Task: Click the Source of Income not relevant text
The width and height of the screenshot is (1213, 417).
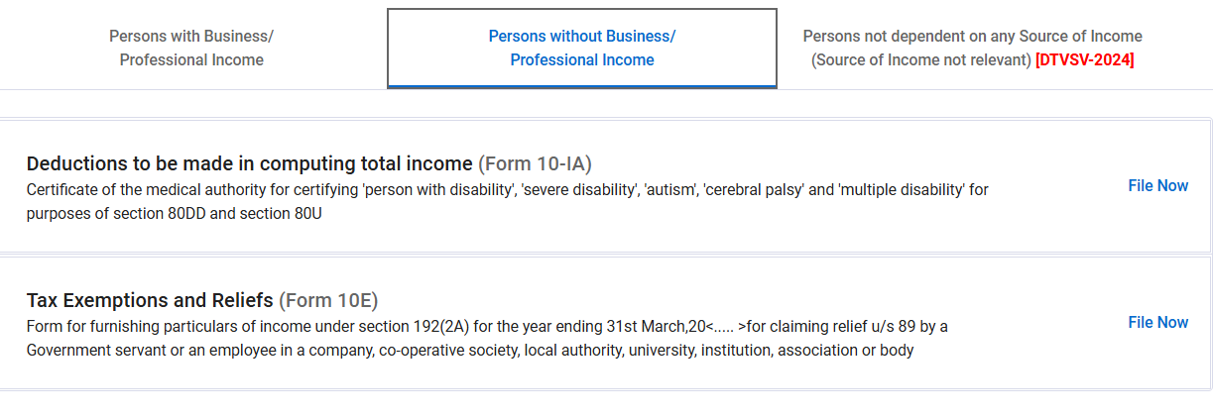Action: [x=920, y=60]
